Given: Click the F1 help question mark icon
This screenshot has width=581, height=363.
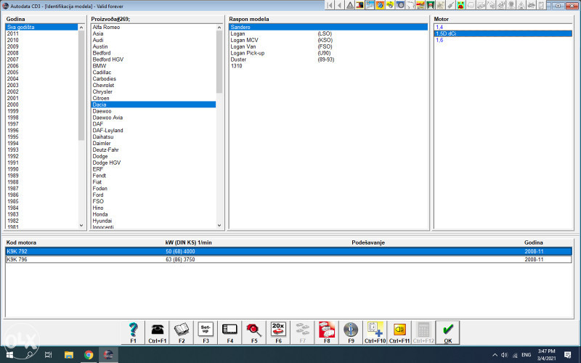Looking at the screenshot, I should click(133, 333).
